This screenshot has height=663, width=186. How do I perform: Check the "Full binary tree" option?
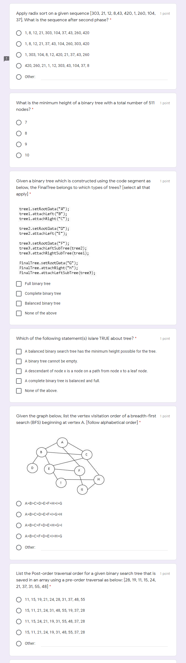click(19, 284)
